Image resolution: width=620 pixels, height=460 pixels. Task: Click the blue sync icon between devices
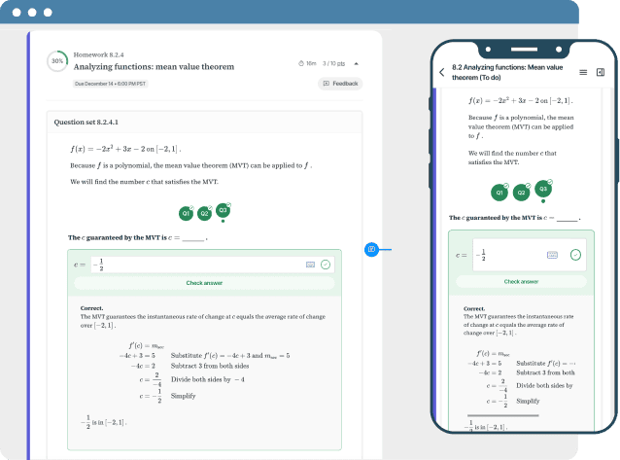371,250
